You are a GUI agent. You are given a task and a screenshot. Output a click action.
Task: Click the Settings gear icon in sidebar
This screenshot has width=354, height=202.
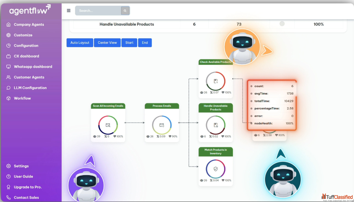[x=9, y=166]
